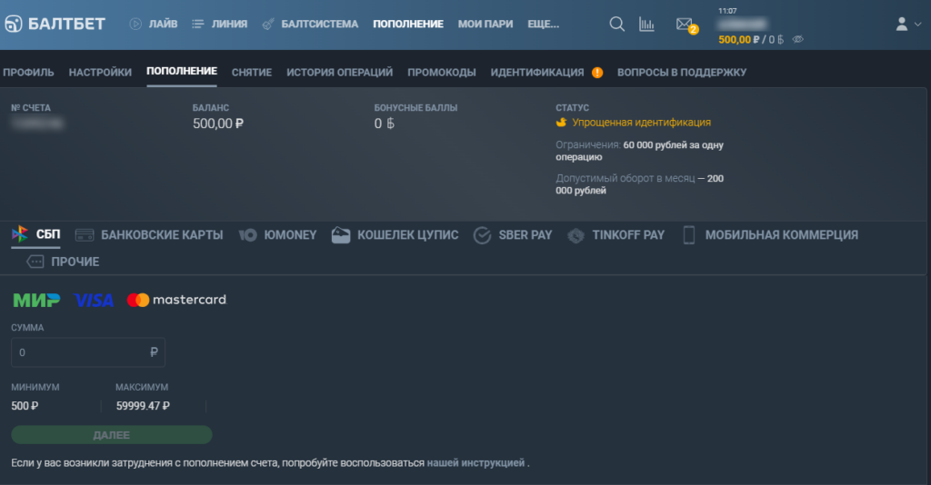
Task: Click the МИР card logo
Action: (36, 300)
